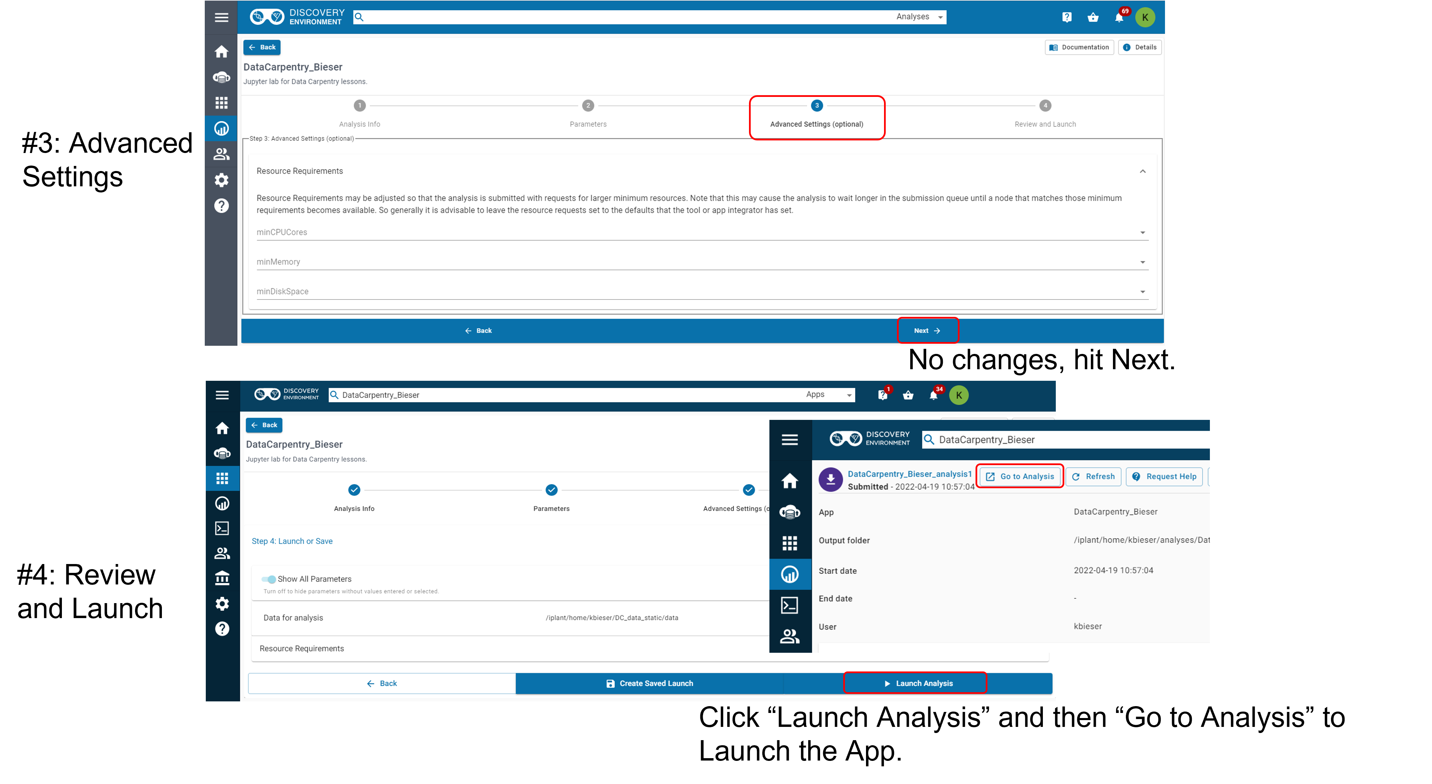The width and height of the screenshot is (1432, 784).
Task: Toggle the Show All Parameters switch
Action: coord(269,579)
